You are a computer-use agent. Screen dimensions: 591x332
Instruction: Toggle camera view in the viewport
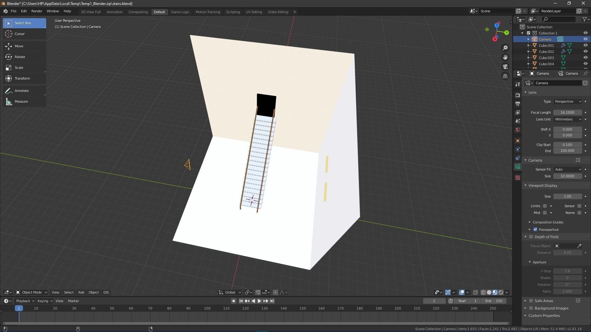tap(505, 67)
